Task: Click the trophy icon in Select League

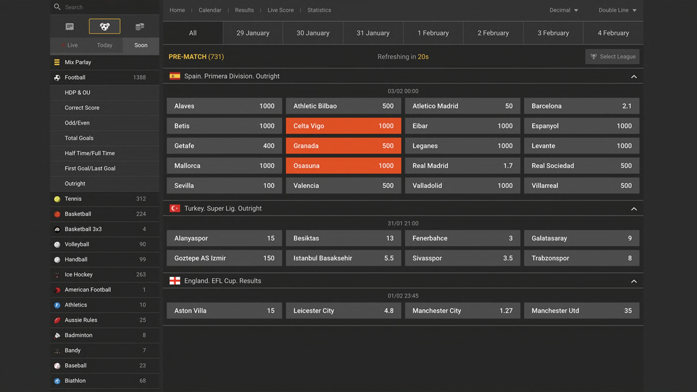Action: point(593,56)
